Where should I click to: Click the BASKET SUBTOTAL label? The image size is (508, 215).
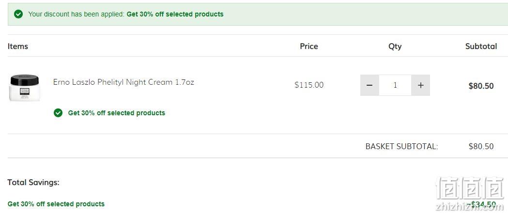pos(402,146)
